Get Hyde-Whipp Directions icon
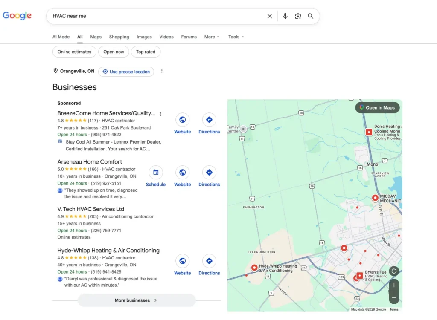Viewport: 437px width, 320px height. point(209,261)
